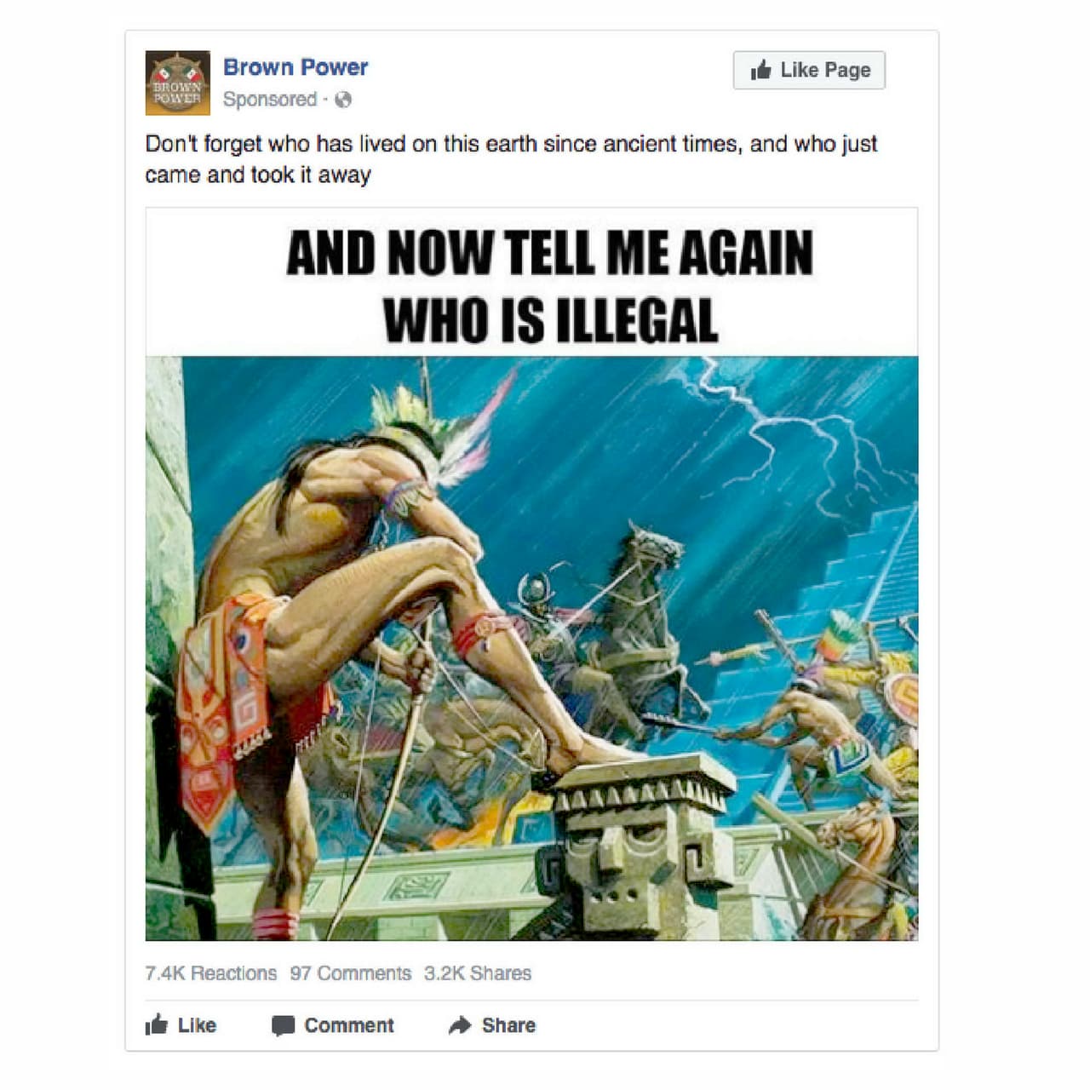View the 3.2K Shares link

tap(478, 973)
